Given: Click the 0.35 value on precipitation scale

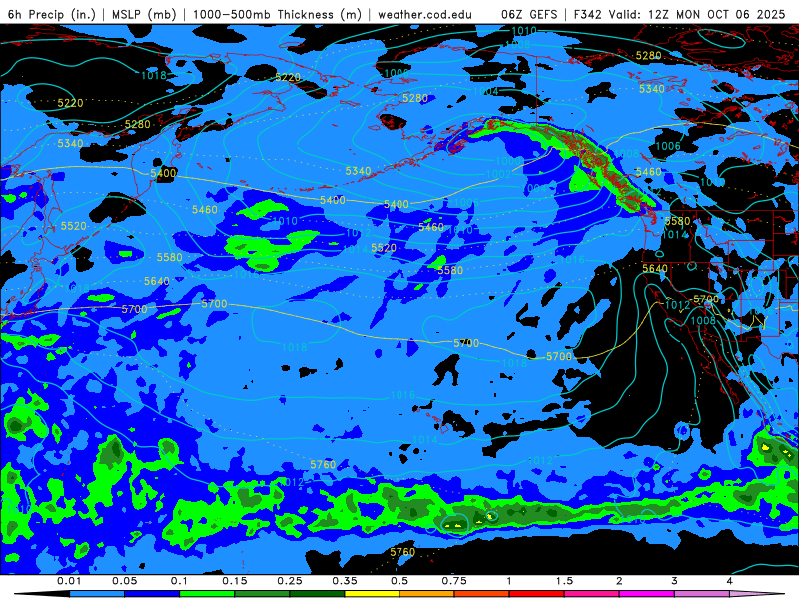Looking at the screenshot, I should [x=345, y=581].
